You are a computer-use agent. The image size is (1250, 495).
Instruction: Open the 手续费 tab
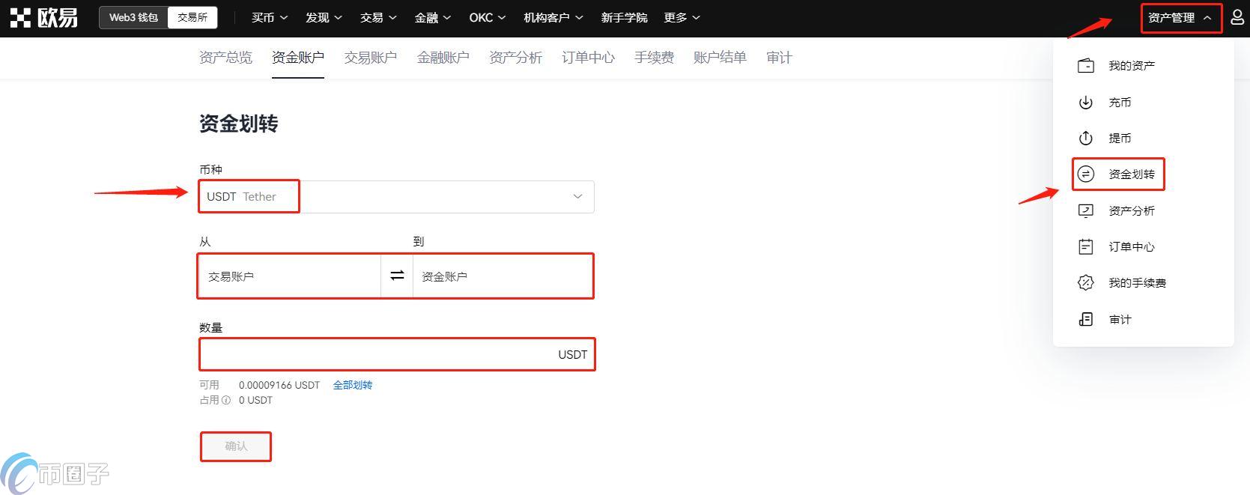(654, 58)
